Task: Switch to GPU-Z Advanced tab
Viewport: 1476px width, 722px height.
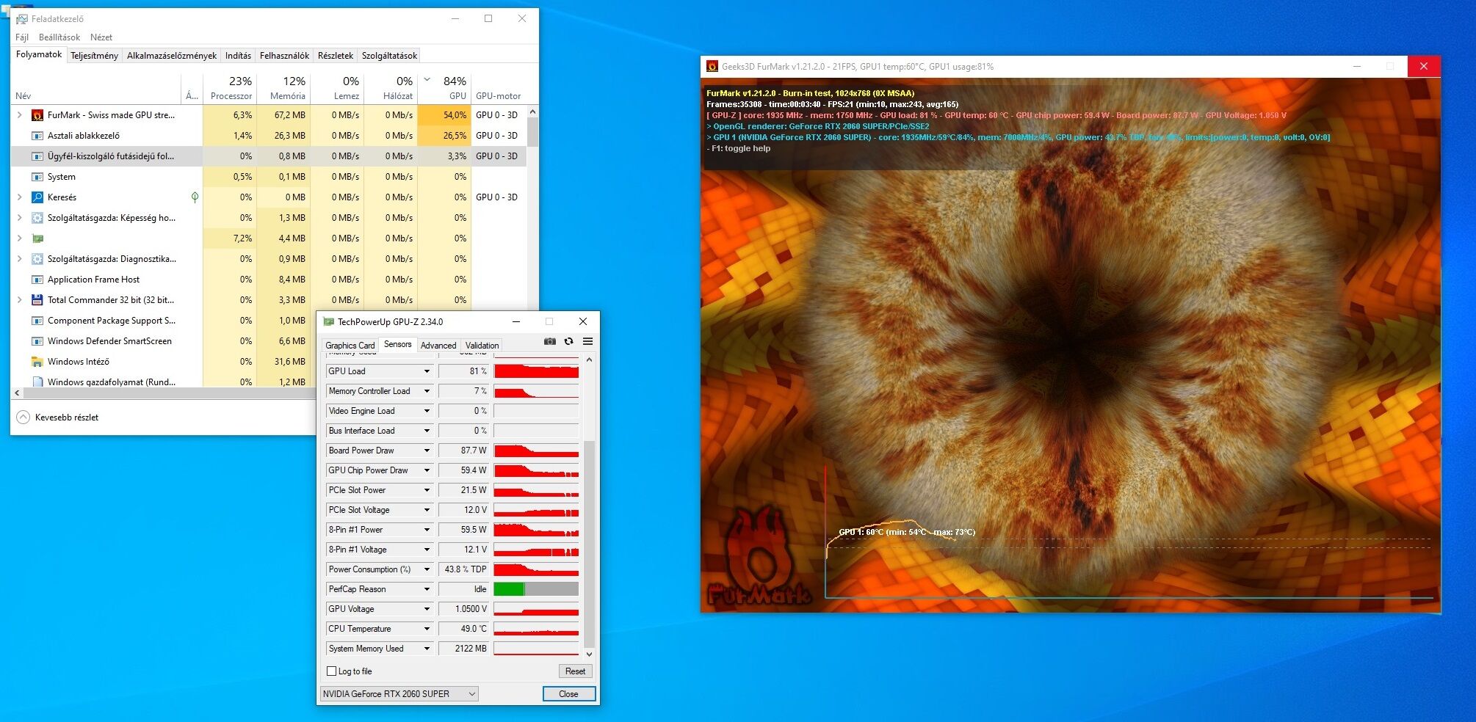Action: click(438, 346)
